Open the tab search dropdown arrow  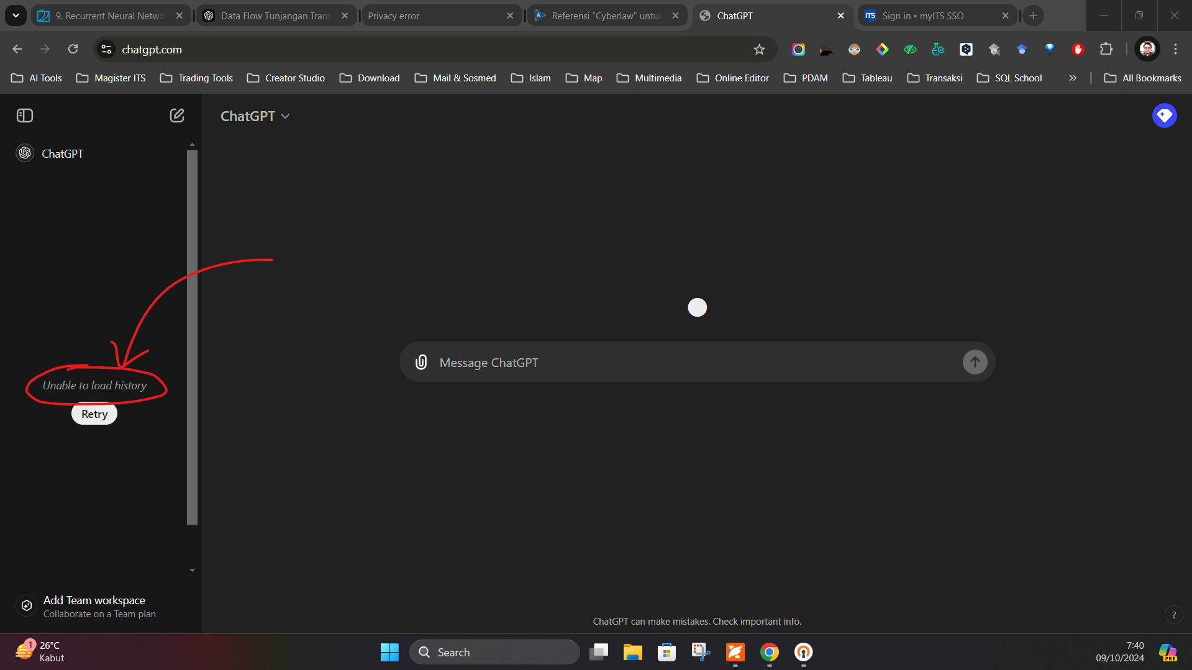coord(16,16)
